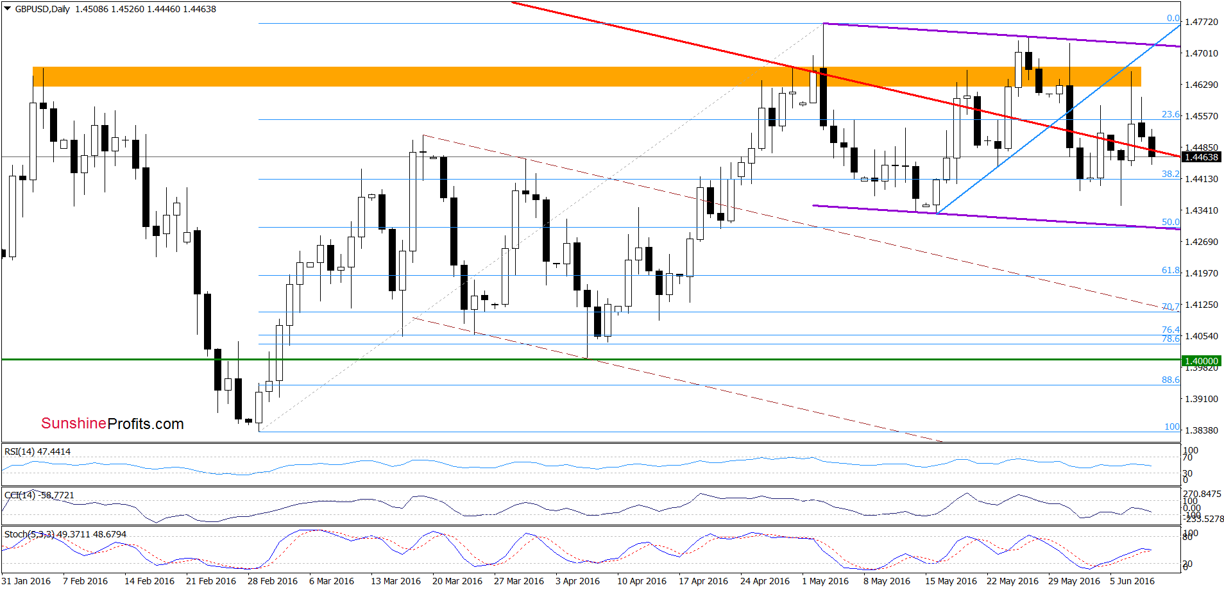Click the 6 Mar 2016 date label
Image resolution: width=1224 pixels, height=590 pixels.
(332, 581)
